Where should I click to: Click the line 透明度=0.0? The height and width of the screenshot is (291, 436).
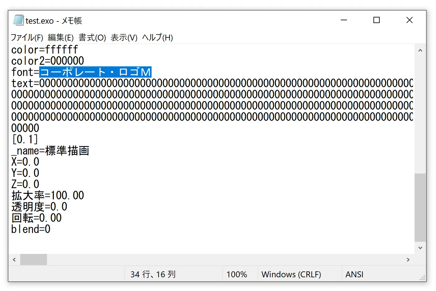(x=39, y=207)
